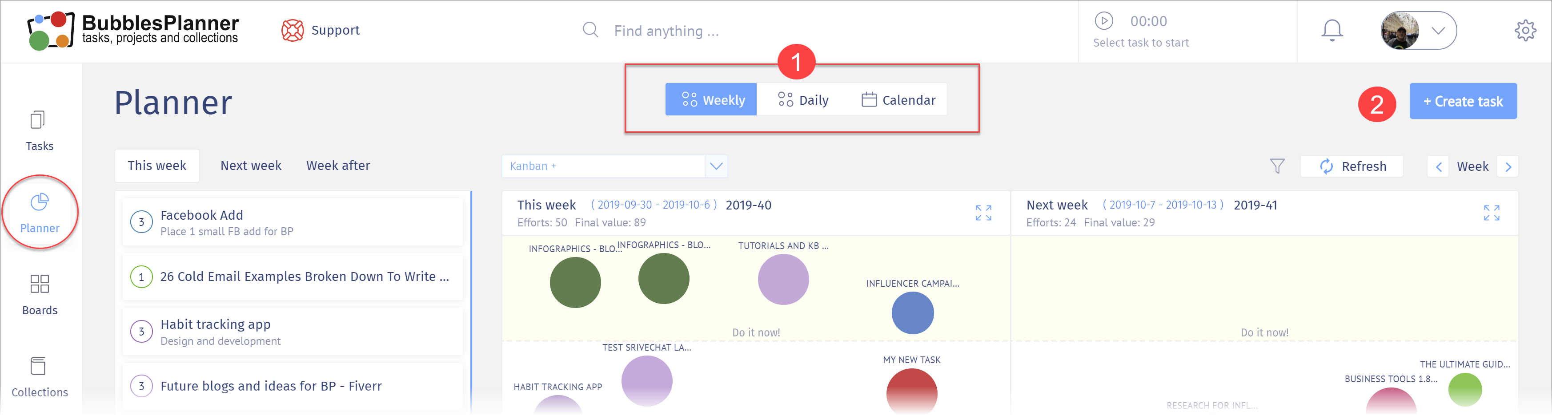
Task: Open the Support lifebuoy link
Action: click(321, 30)
